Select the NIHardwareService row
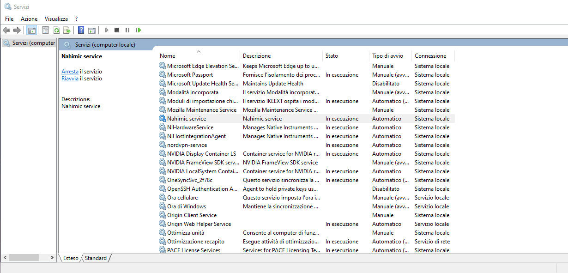Screen dimensions: 568x273 pyautogui.click(x=190, y=127)
